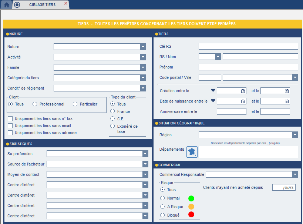Image resolution: width=303 pixels, height=224 pixels.
Task: Select France as Type du client
Action: coord(112,111)
